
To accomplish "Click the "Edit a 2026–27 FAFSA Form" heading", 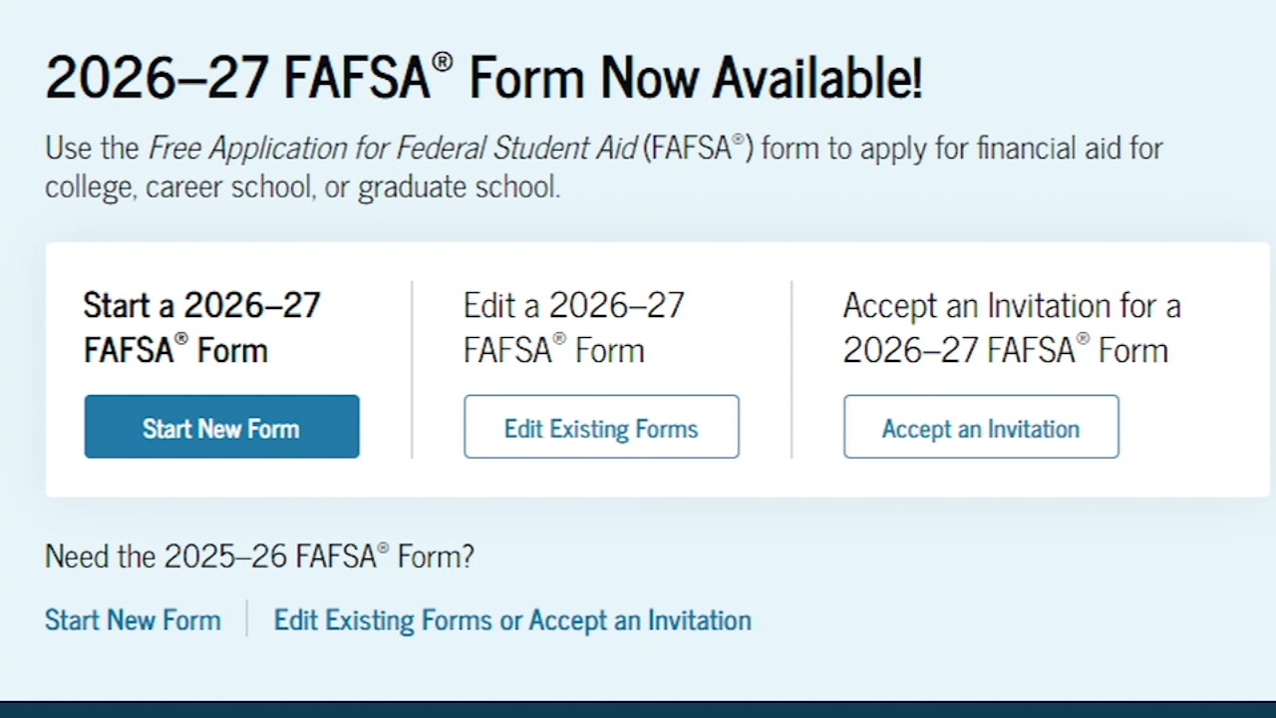I will [573, 327].
